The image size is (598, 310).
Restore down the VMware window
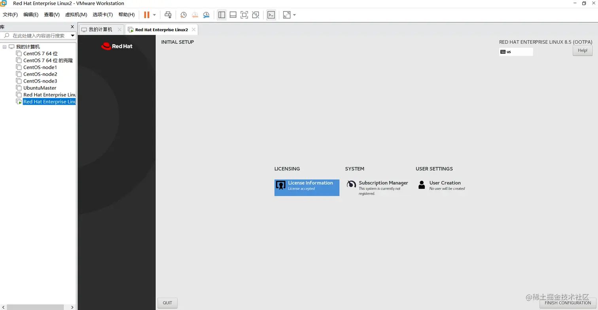pyautogui.click(x=584, y=3)
